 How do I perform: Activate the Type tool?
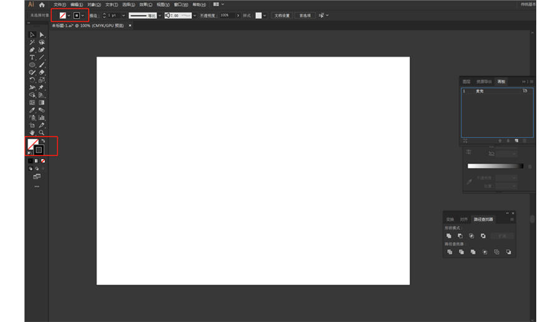[x=32, y=57]
